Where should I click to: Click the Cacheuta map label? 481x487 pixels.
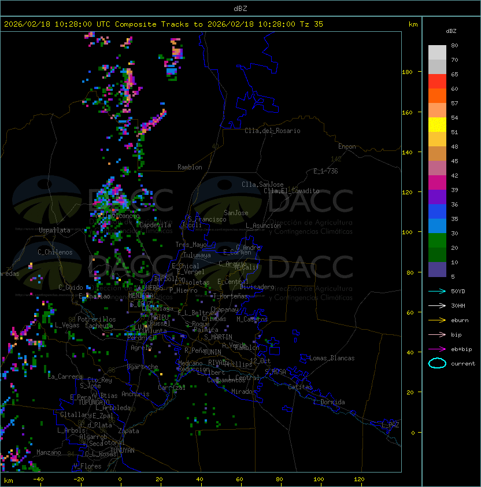99,326
